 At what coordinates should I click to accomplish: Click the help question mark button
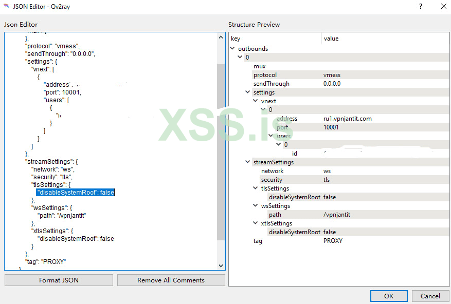pyautogui.click(x=421, y=6)
